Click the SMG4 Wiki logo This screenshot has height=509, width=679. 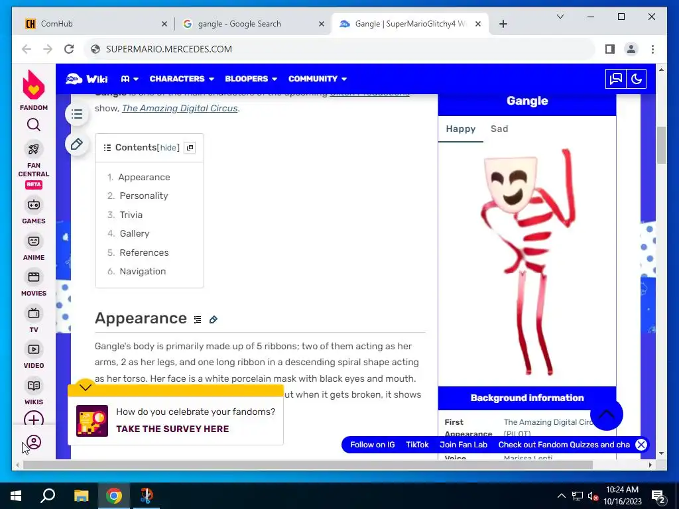click(x=87, y=79)
